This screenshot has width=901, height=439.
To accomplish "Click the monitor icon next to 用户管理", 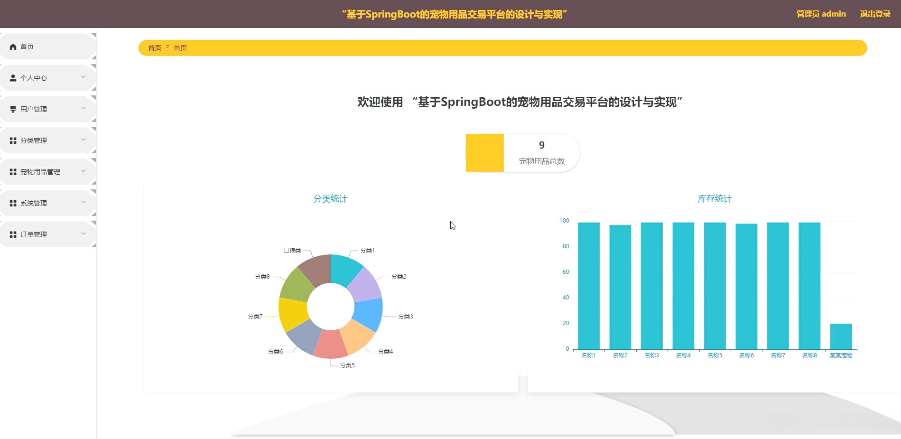I will point(13,109).
